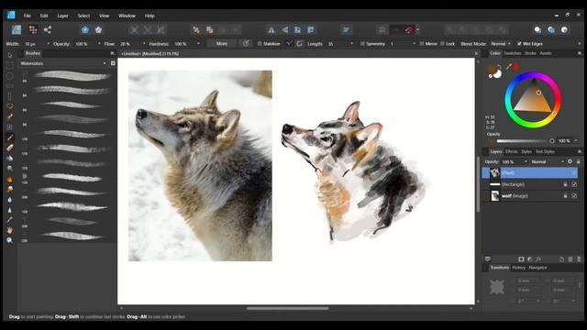The width and height of the screenshot is (587, 330).
Task: Select the Erase Brush tool
Action: coord(10,148)
